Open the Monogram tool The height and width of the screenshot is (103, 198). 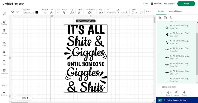4,71
